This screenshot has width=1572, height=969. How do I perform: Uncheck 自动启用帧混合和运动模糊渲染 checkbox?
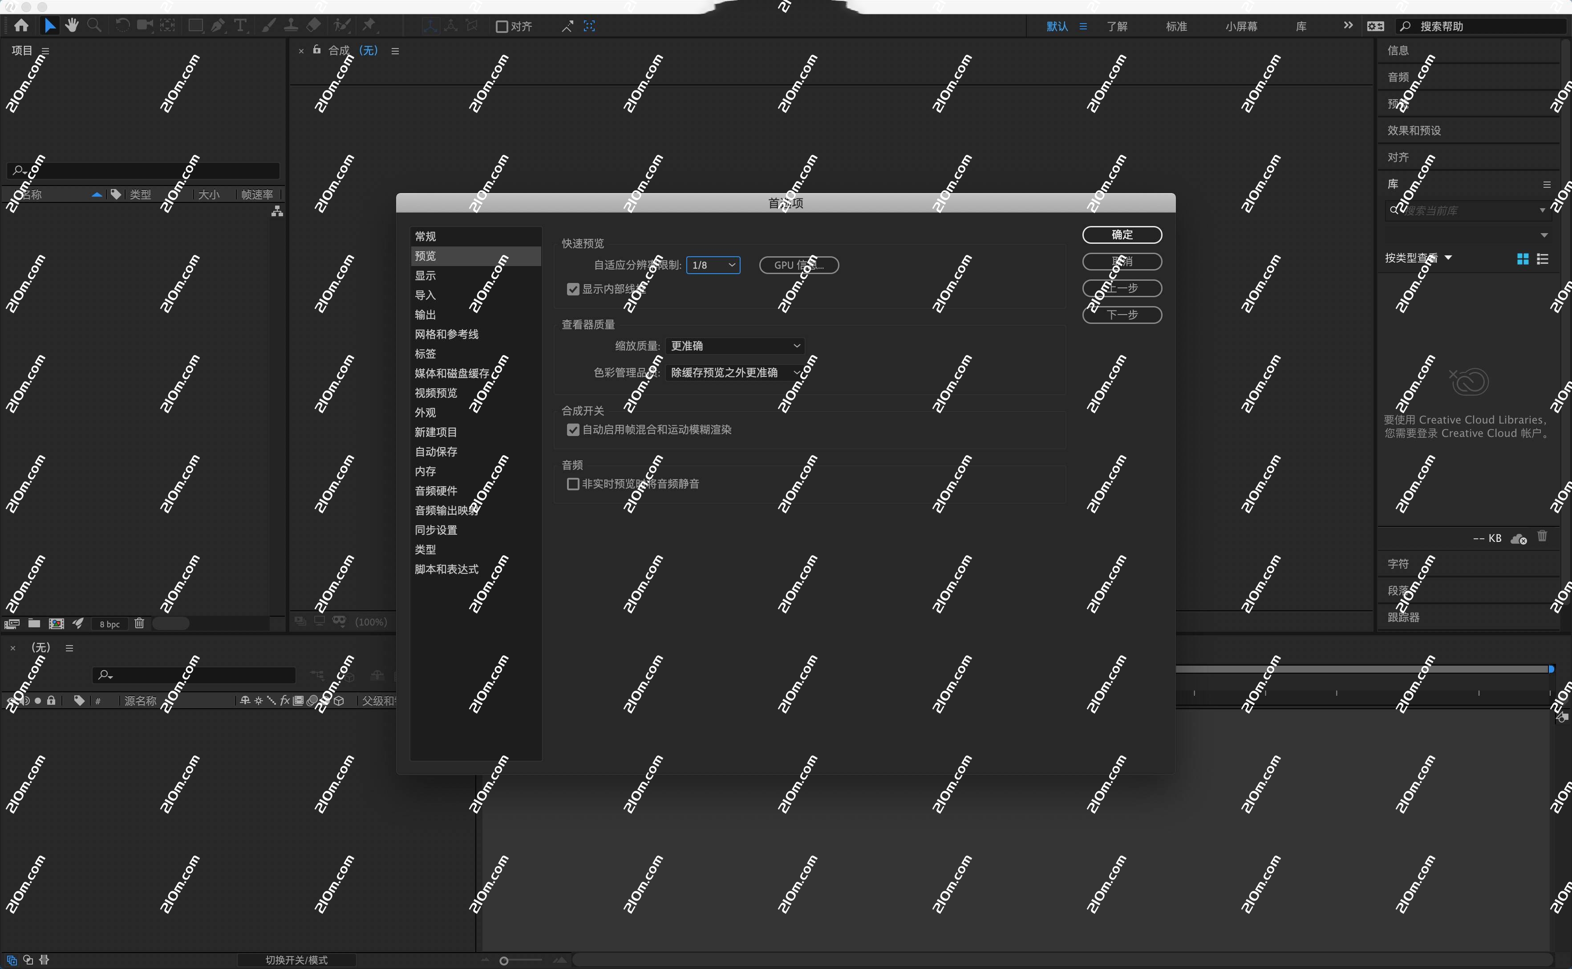click(573, 430)
